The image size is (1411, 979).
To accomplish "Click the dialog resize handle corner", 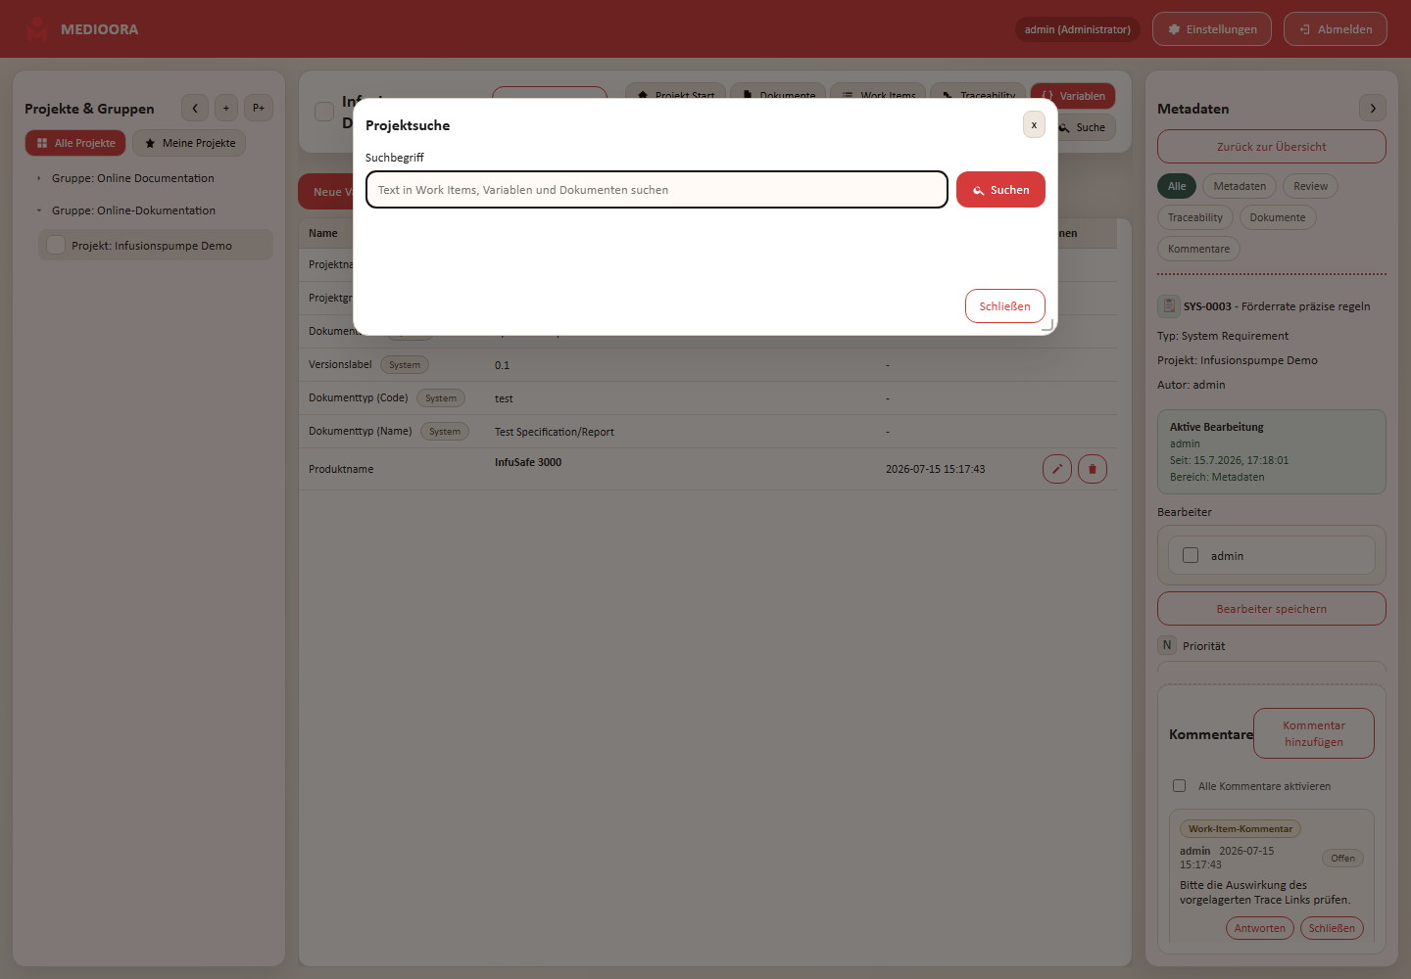I will (1047, 325).
